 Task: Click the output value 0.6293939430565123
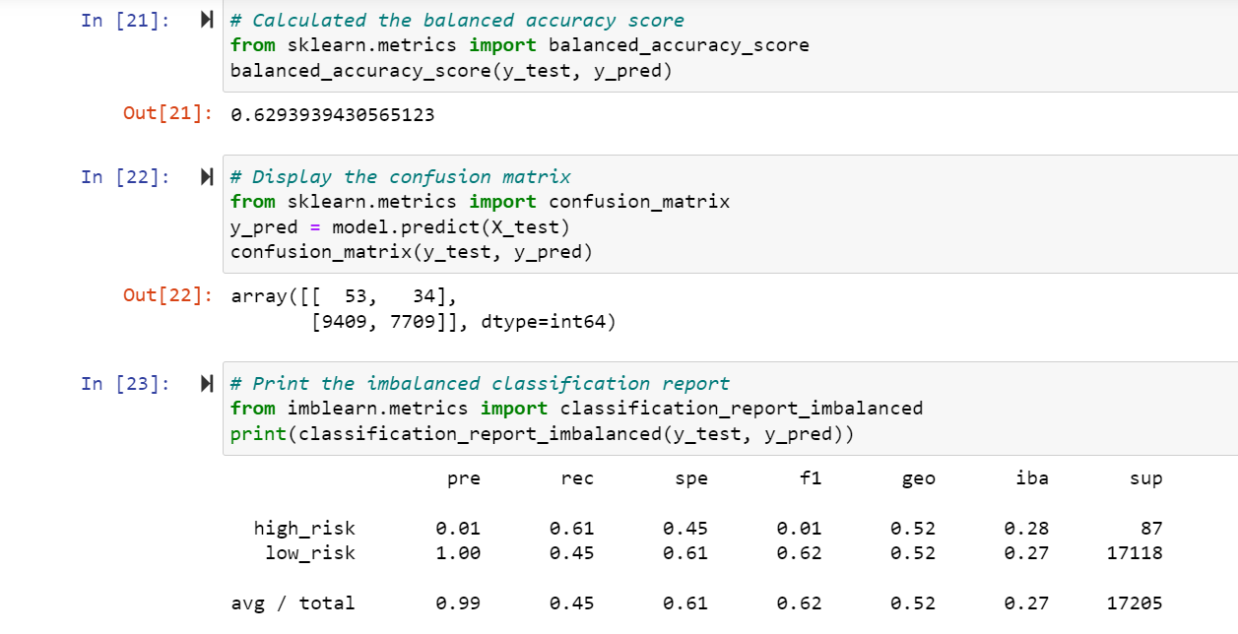click(x=332, y=115)
